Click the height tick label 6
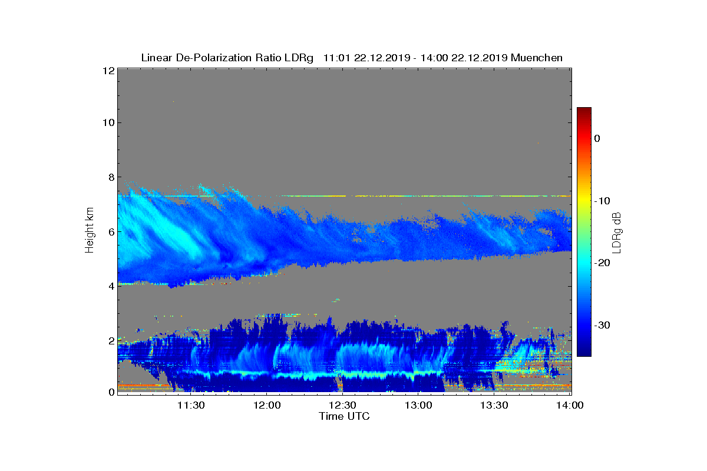707x471 pixels. (x=111, y=231)
